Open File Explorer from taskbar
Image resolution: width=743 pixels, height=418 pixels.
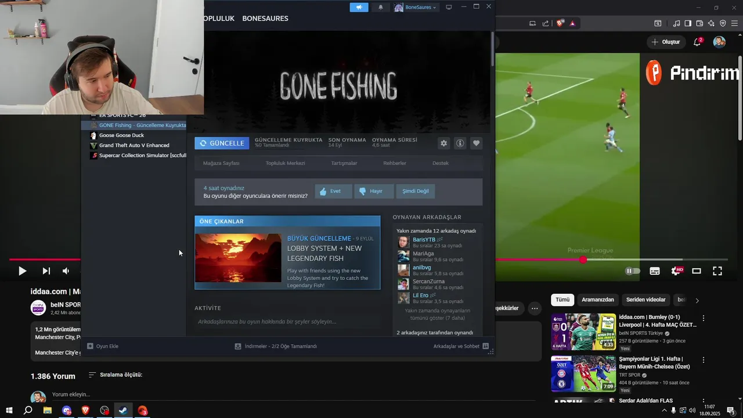(47, 410)
